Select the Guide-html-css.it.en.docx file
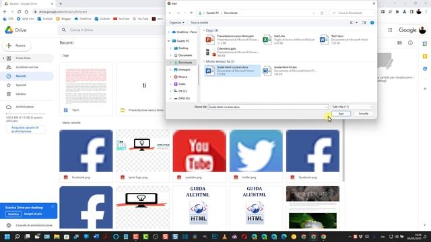The height and width of the screenshot is (242, 431). 232,71
